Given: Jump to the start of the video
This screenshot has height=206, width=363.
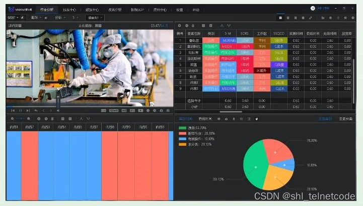Looking at the screenshot, I should (13, 111).
